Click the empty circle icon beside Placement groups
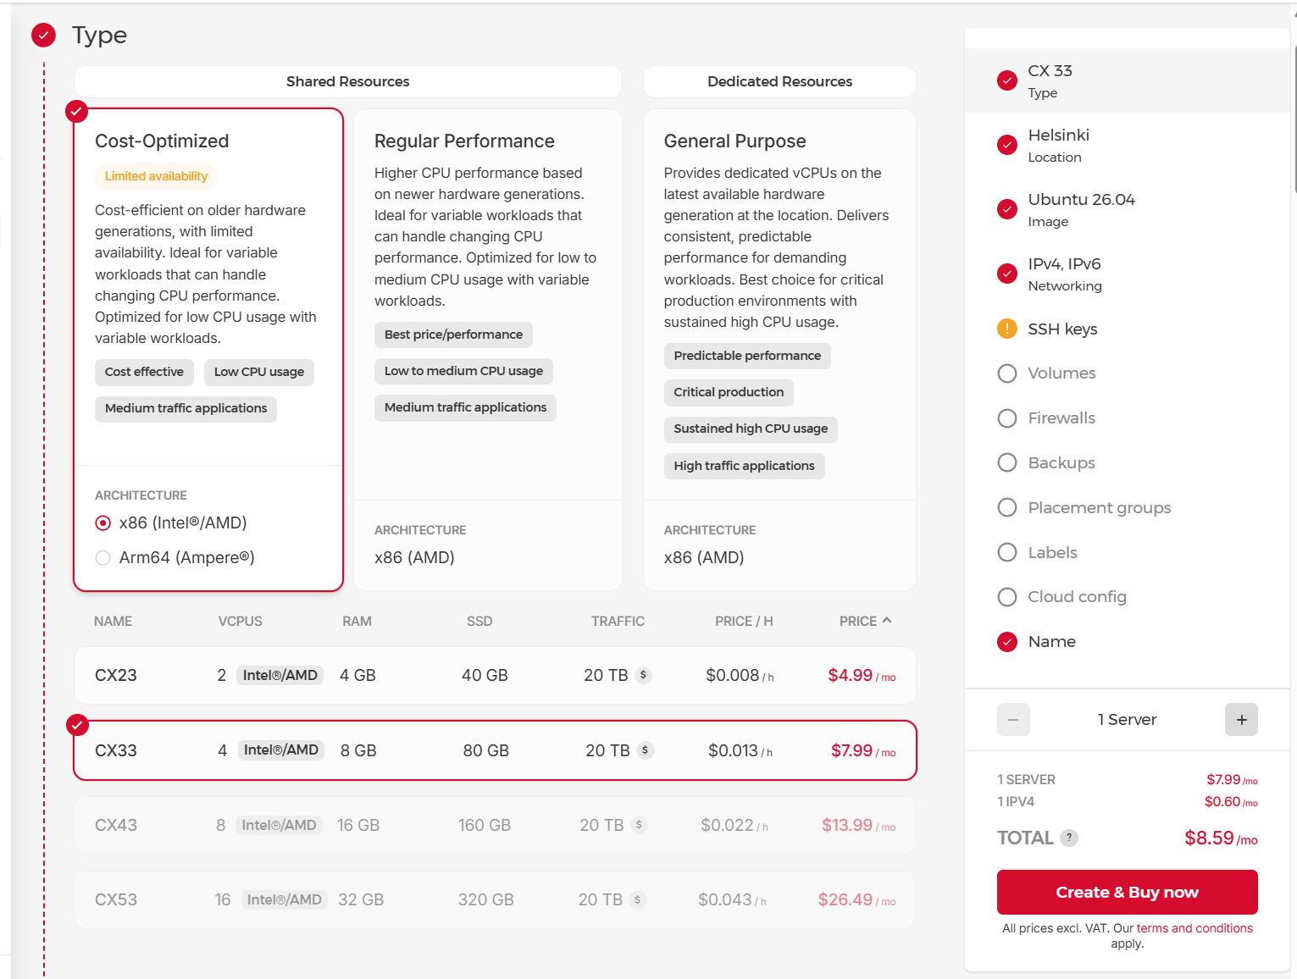Viewport: 1297px width, 979px height. (x=1007, y=507)
